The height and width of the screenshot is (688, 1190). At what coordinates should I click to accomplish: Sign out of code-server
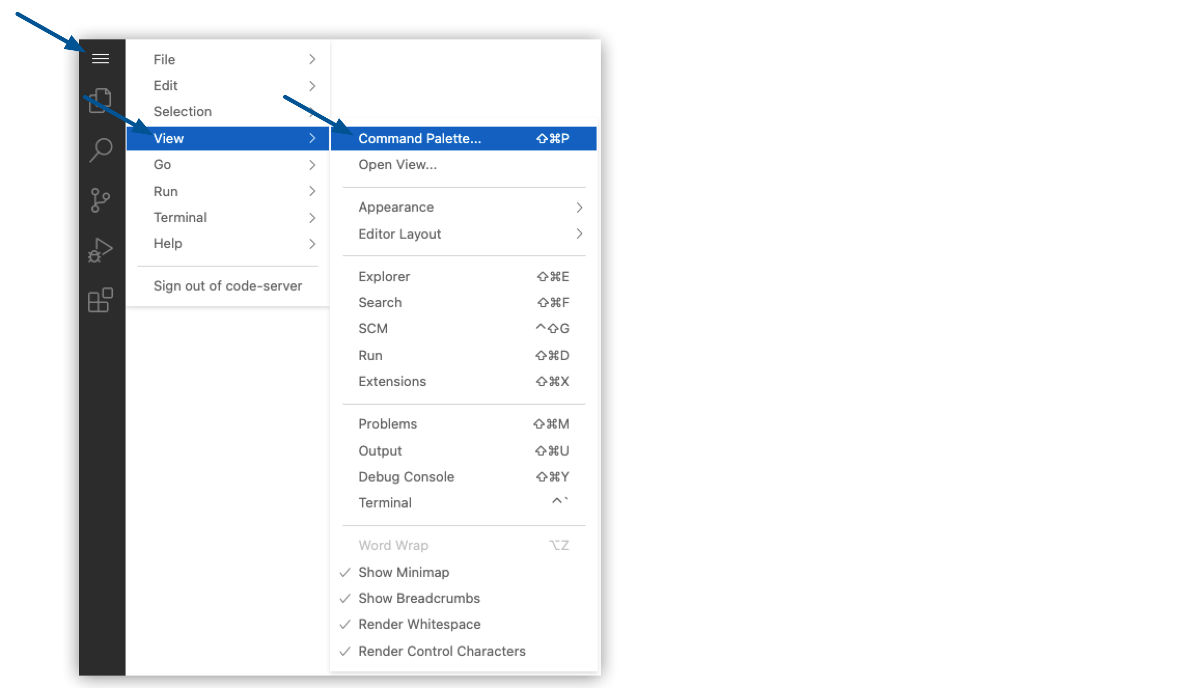click(228, 285)
